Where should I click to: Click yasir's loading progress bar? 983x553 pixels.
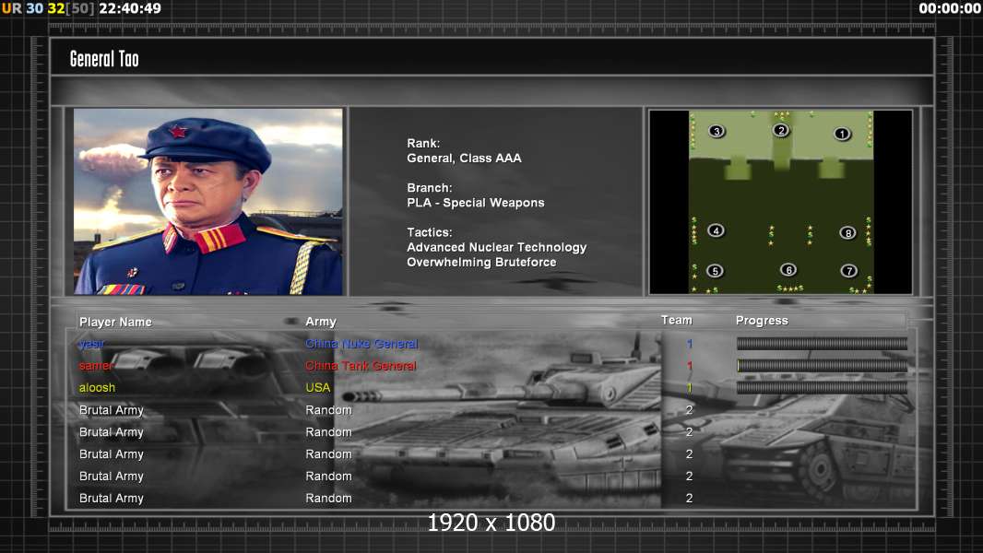pos(822,343)
